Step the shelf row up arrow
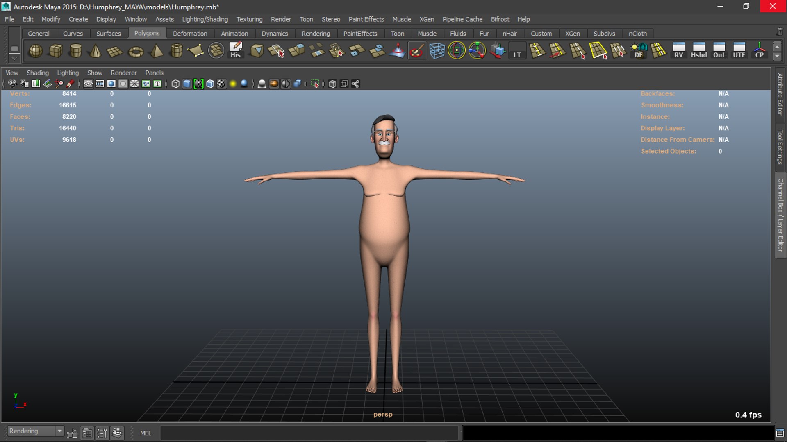 (777, 47)
